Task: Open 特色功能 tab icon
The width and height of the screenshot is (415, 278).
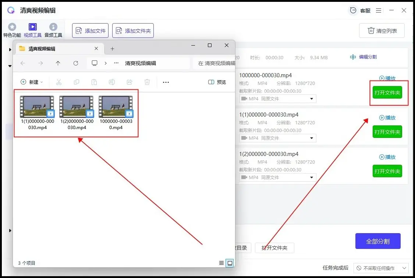Action: coord(12,27)
